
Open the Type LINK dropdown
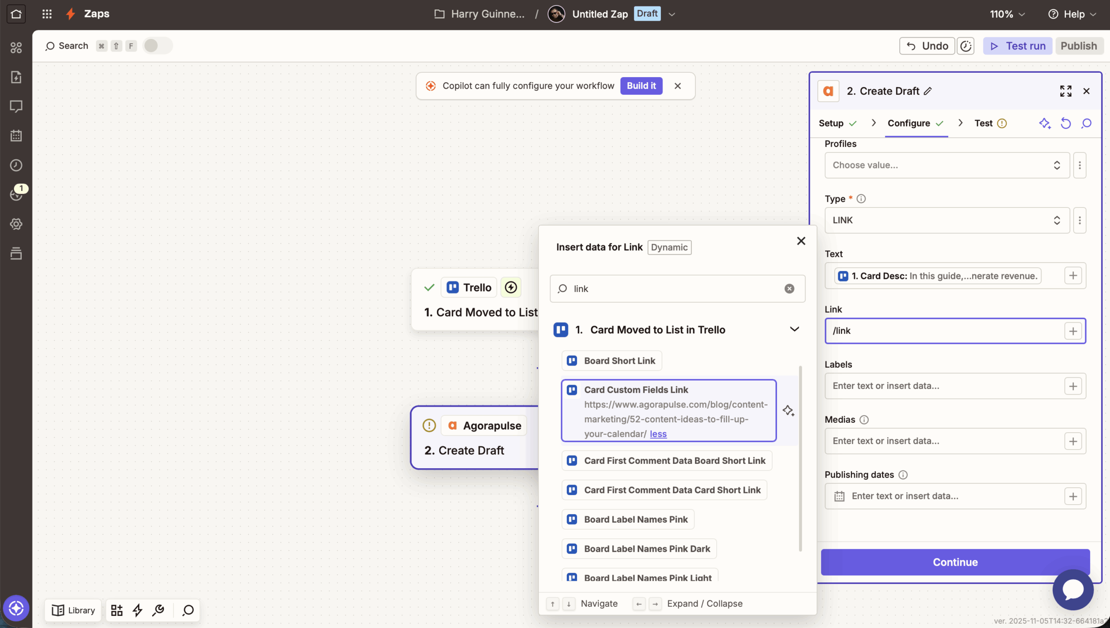[947, 220]
